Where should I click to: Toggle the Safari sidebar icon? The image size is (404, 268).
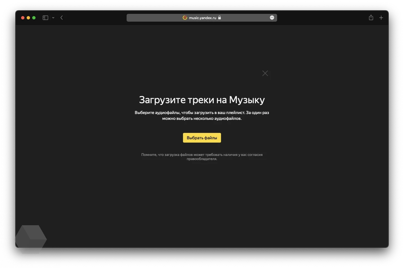click(46, 18)
